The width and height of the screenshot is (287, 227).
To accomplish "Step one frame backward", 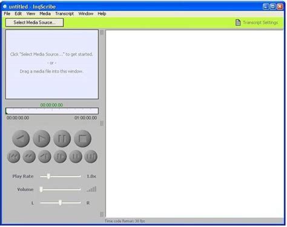I will (x=45, y=156).
